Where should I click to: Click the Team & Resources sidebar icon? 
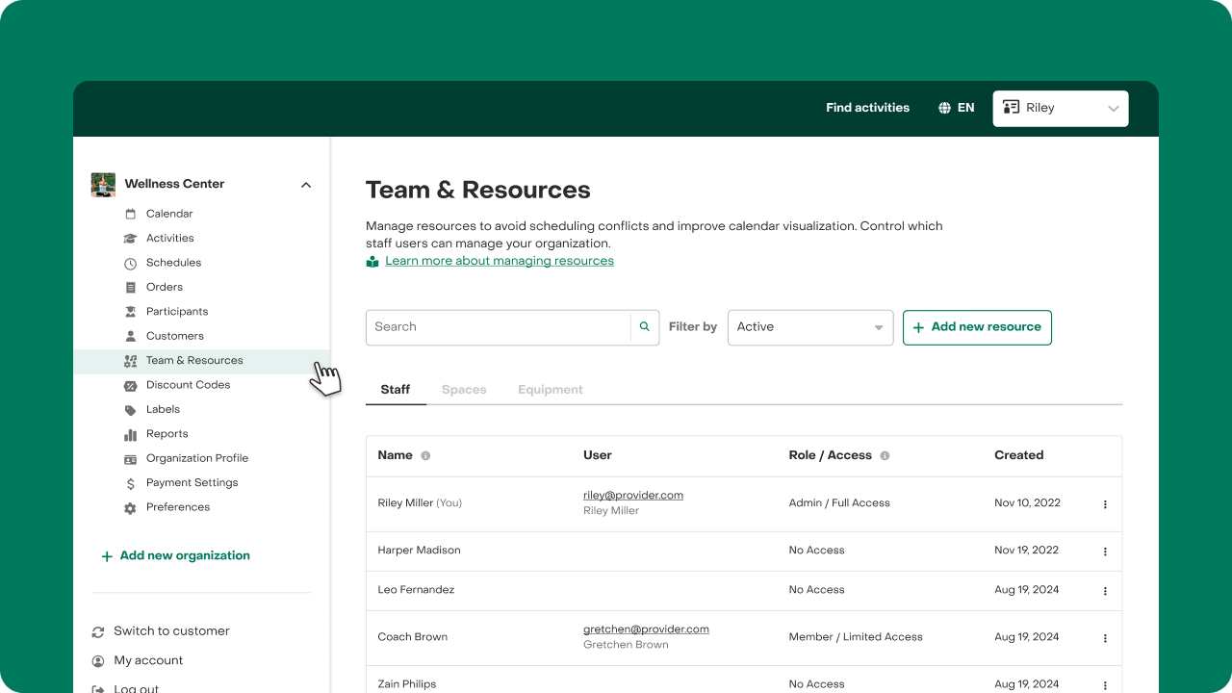[131, 361]
